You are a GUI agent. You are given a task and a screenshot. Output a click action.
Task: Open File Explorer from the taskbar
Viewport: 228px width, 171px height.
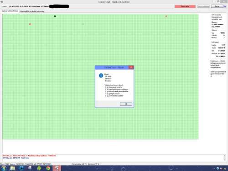[x=13, y=168]
